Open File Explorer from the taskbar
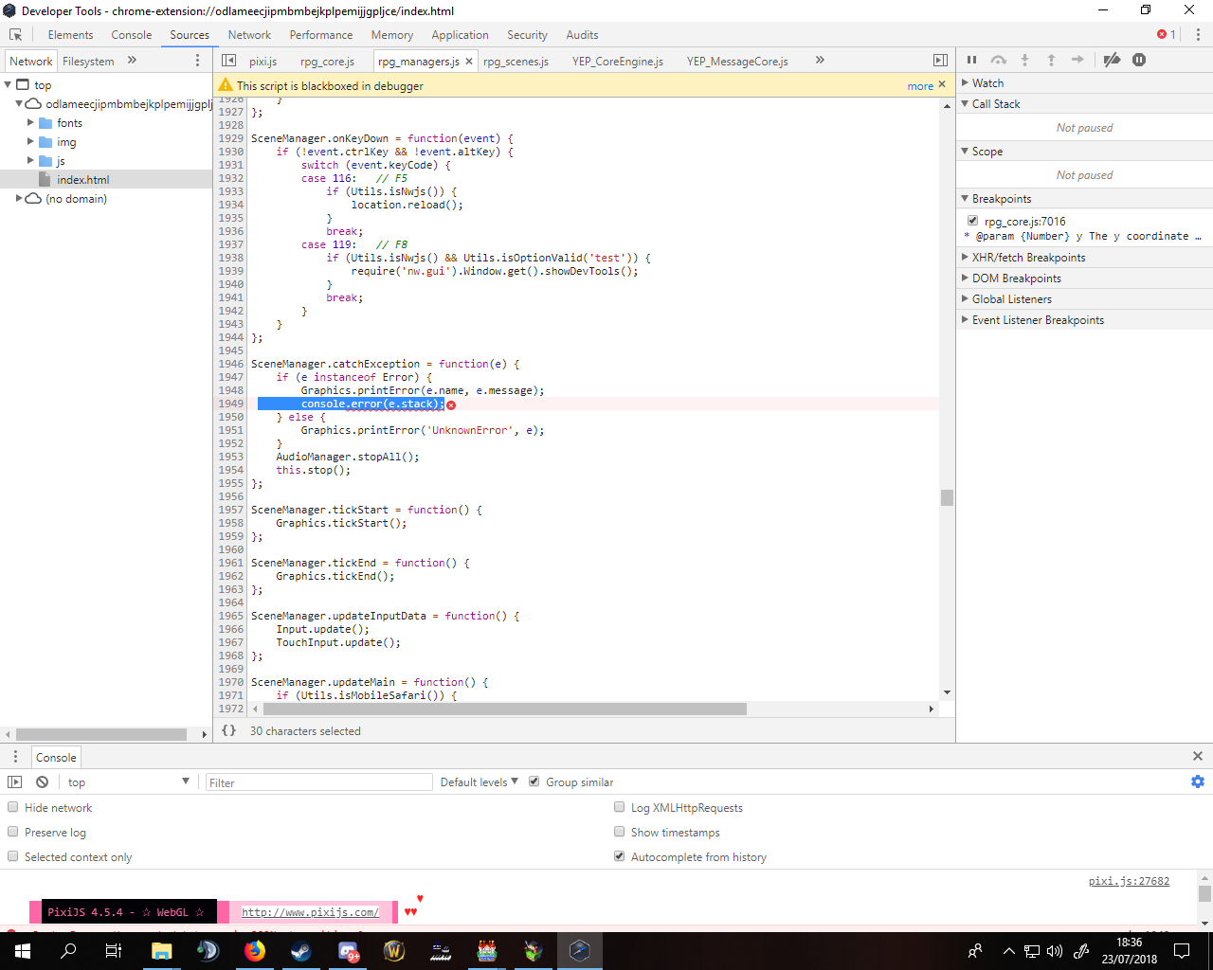The height and width of the screenshot is (970, 1213). (x=162, y=951)
